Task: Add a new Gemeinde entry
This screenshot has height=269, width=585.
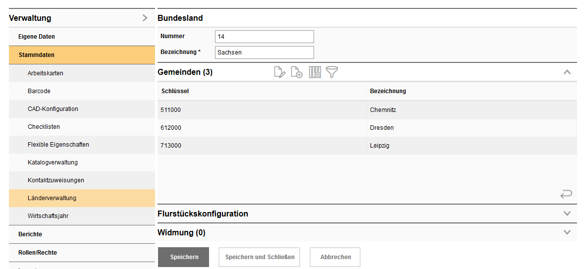Action: 297,72
